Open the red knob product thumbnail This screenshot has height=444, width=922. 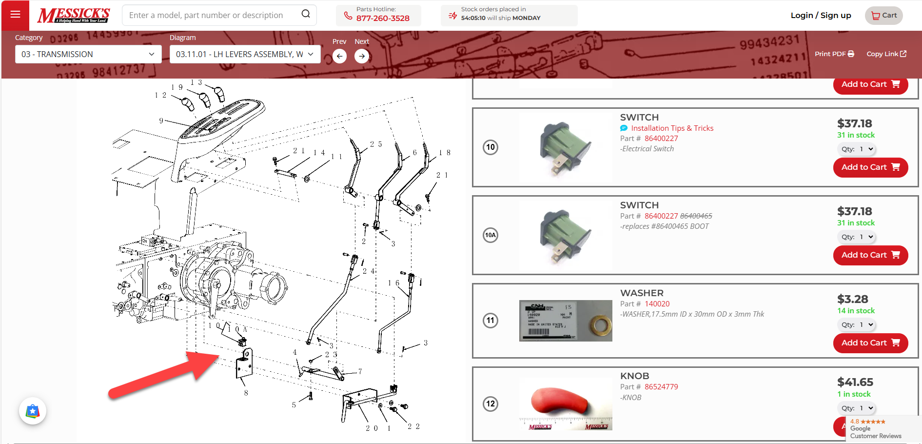coord(565,404)
